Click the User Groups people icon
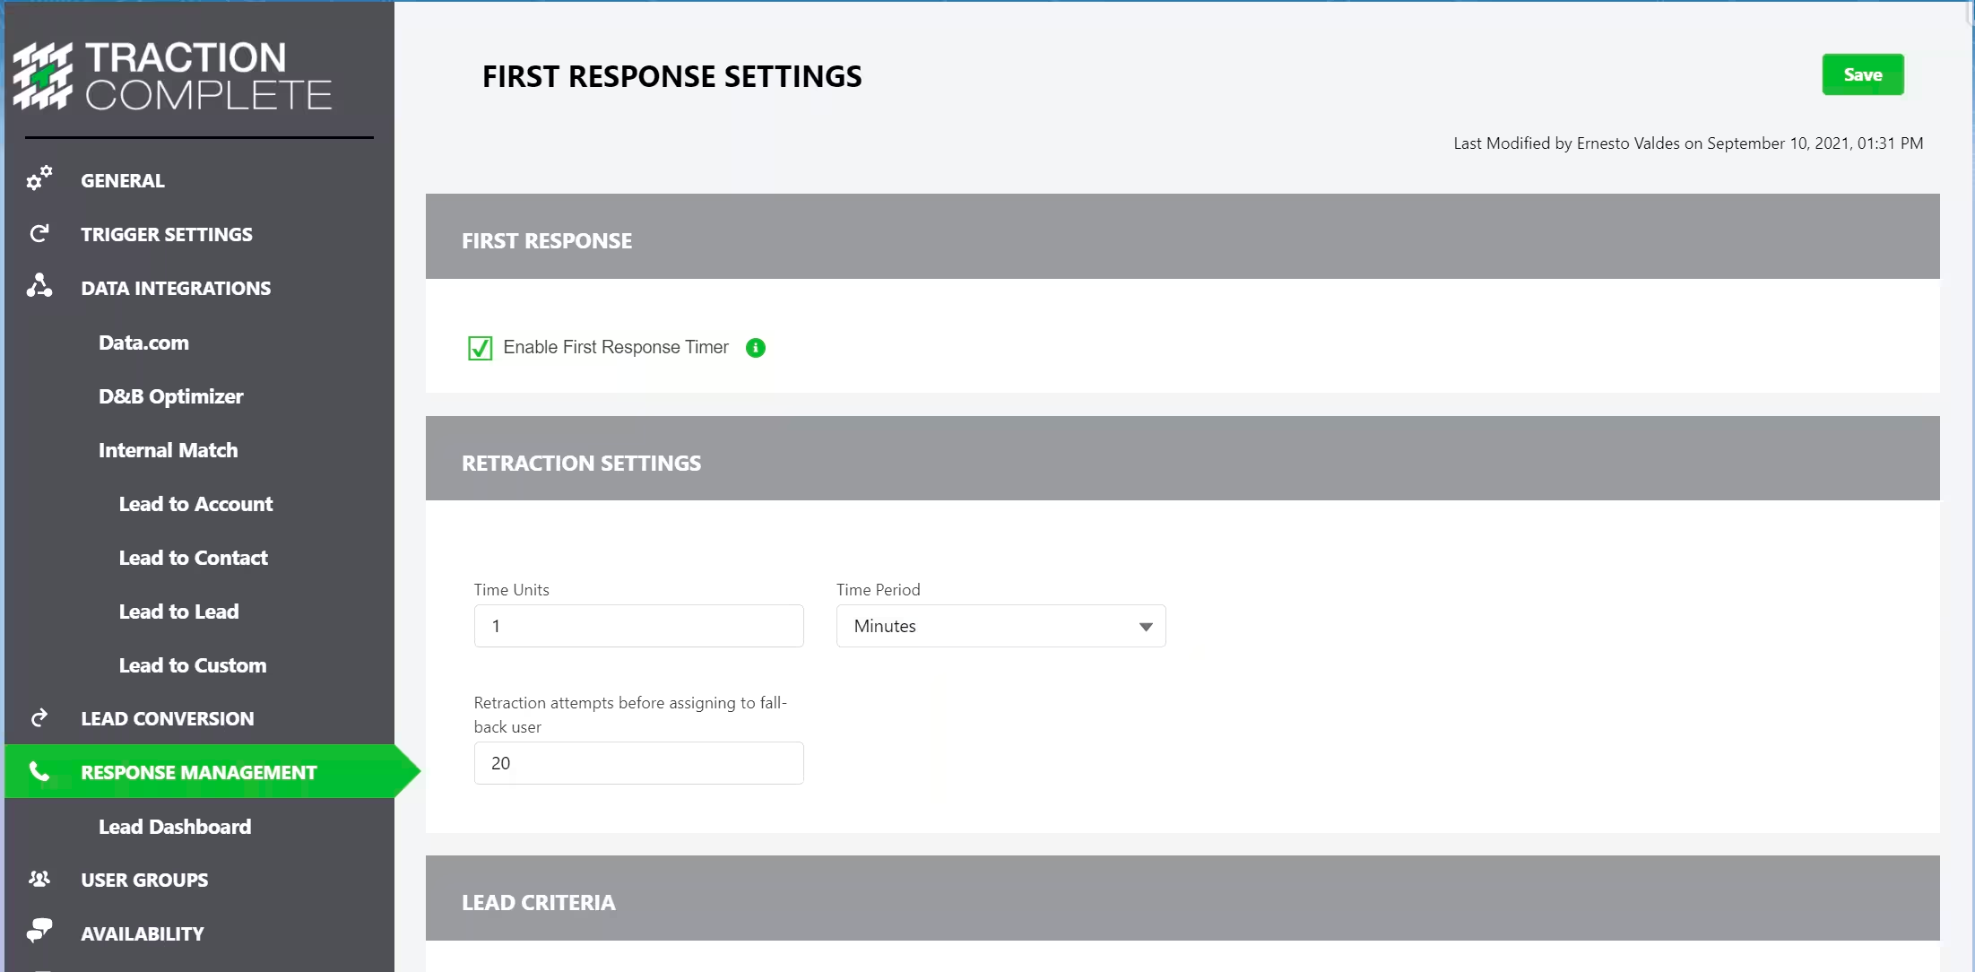1975x972 pixels. [39, 879]
